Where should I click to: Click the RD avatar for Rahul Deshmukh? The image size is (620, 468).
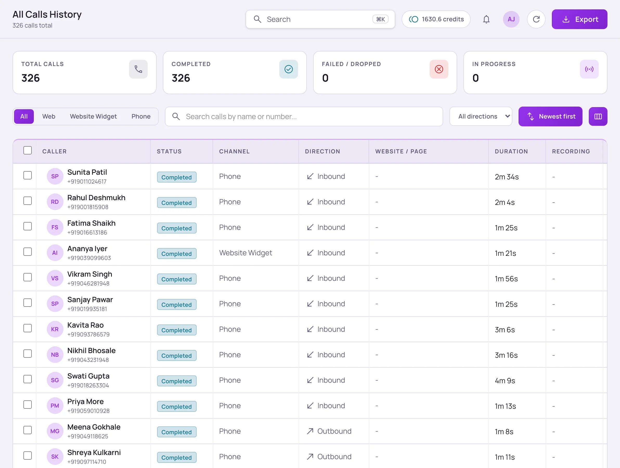coord(55,202)
